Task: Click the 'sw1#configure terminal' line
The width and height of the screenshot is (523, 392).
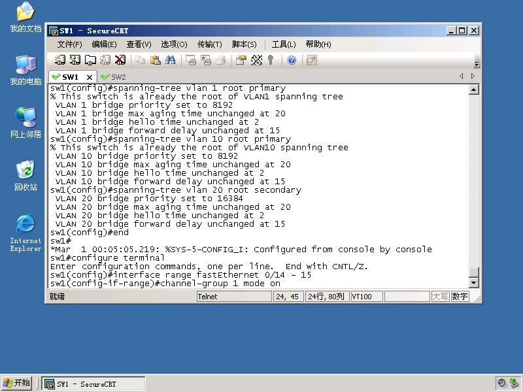Action: tap(107, 258)
